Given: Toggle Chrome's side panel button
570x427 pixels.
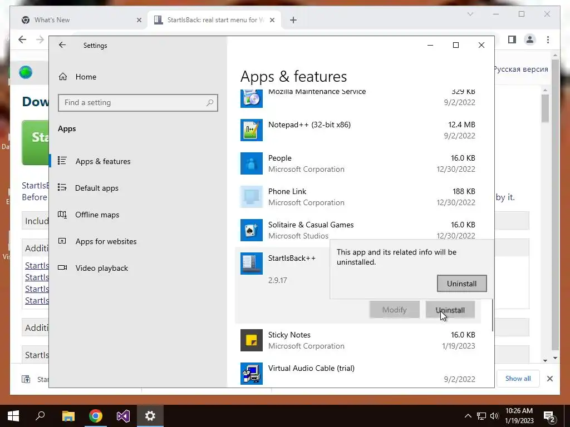Looking at the screenshot, I should click(x=512, y=39).
